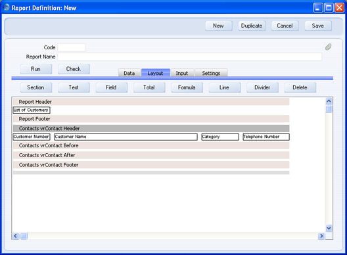Select the Layout tab
Viewport: 347px width, 255px height.
click(x=156, y=73)
